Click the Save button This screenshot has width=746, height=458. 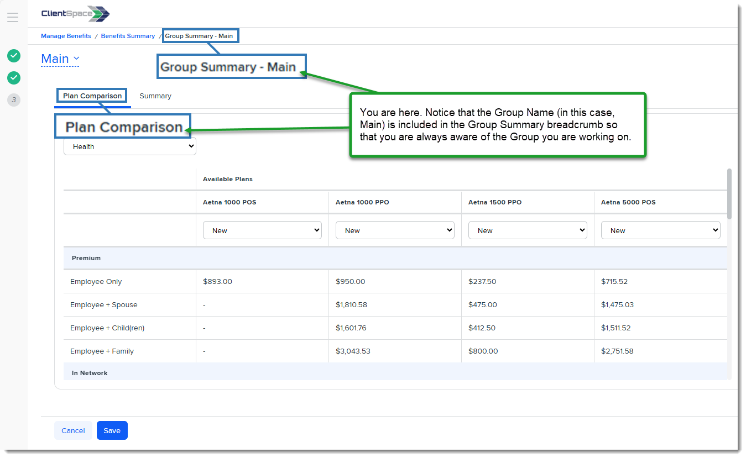(x=112, y=431)
